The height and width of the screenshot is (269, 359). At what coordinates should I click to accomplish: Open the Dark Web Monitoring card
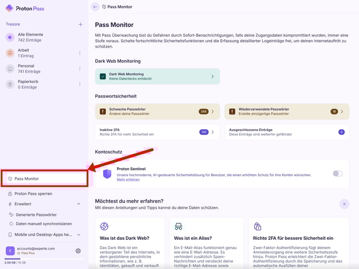(158, 77)
